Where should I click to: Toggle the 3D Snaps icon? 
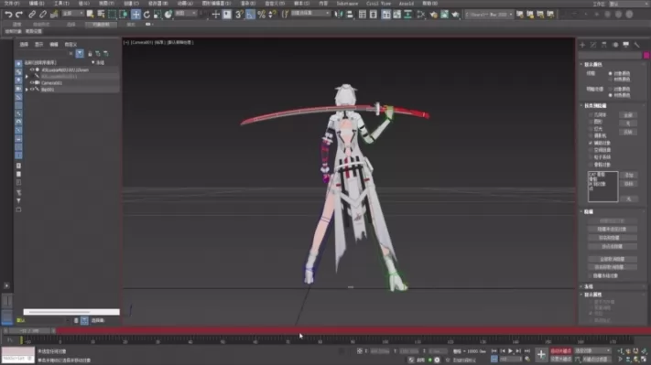coord(239,15)
